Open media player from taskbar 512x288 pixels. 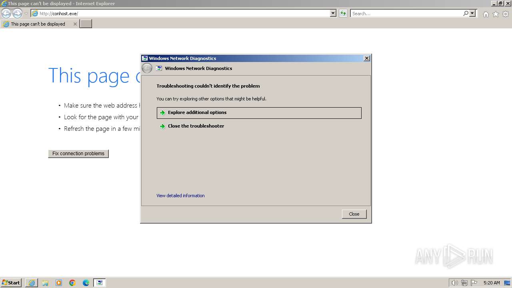59,283
